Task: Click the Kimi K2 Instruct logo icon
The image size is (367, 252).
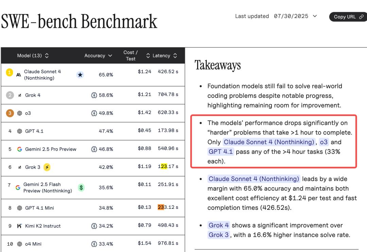Action: [x=19, y=226]
